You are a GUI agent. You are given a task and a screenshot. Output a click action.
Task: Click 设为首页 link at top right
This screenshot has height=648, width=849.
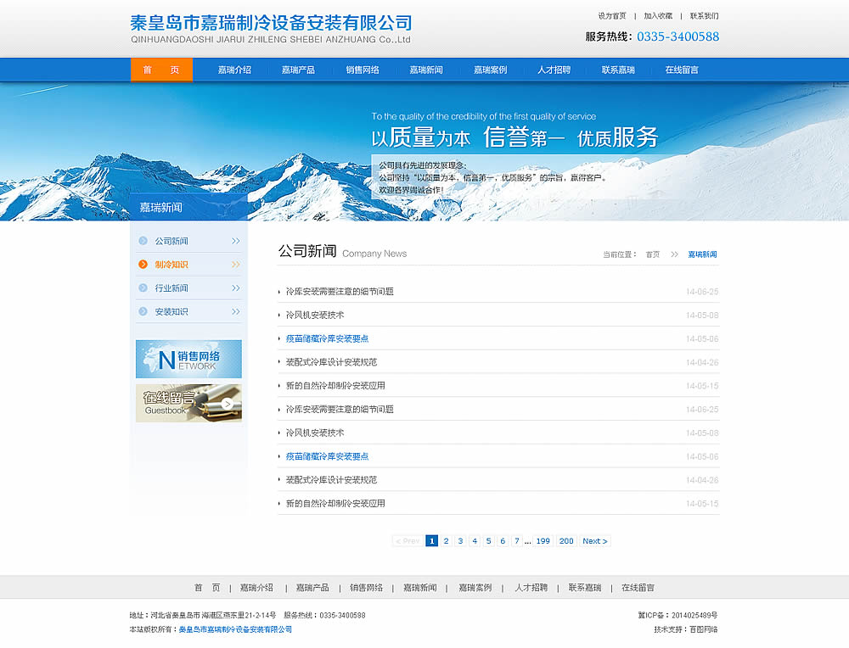coord(612,16)
